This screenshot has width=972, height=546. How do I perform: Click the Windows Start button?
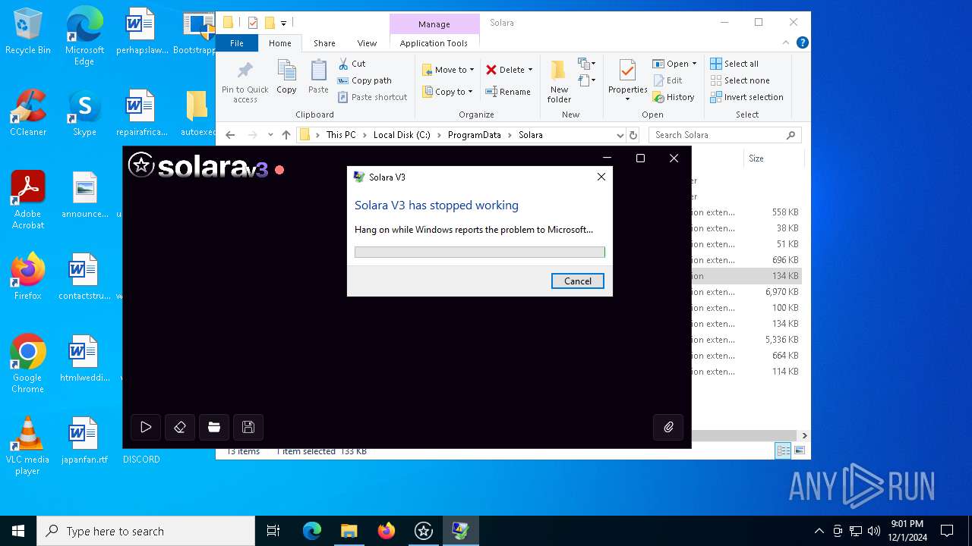18,531
